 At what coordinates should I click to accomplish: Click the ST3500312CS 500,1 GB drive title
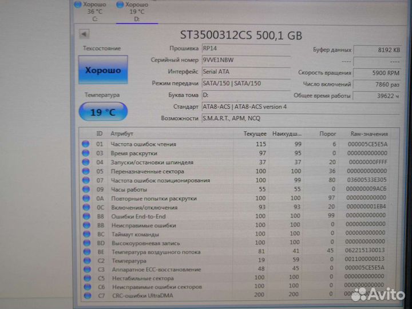tap(241, 35)
